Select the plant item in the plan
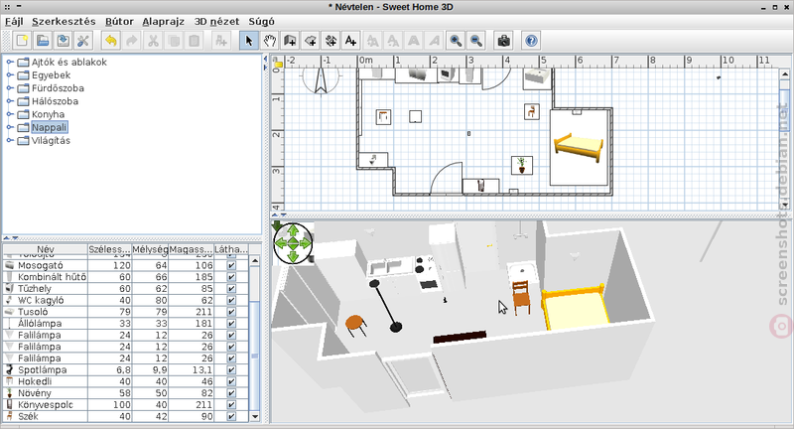This screenshot has width=794, height=429. pos(522,165)
